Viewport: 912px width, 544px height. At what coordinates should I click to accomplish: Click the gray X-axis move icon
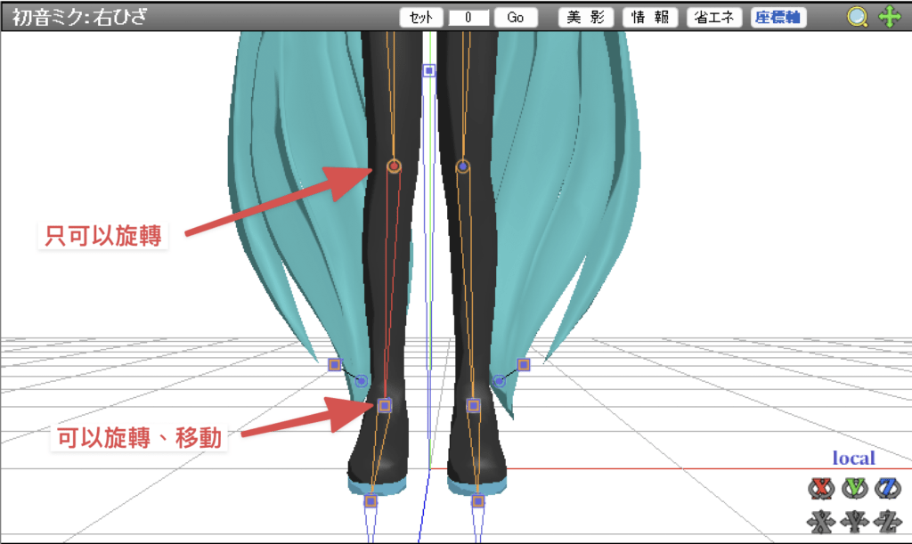pos(821,522)
